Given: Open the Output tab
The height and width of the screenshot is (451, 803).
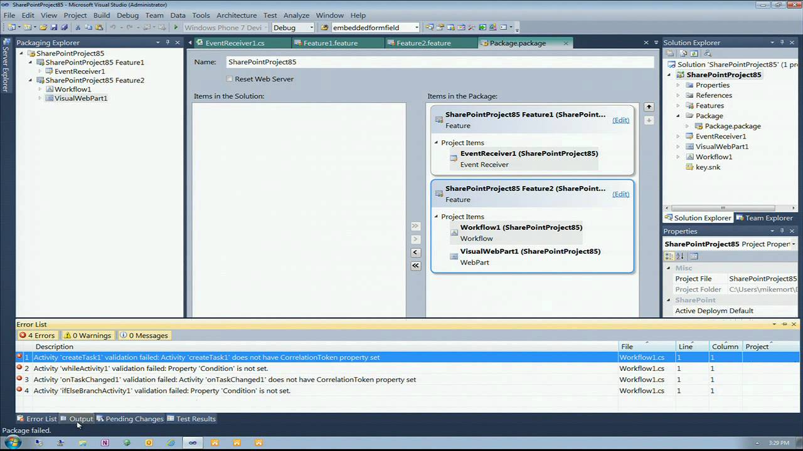Looking at the screenshot, I should (x=77, y=419).
